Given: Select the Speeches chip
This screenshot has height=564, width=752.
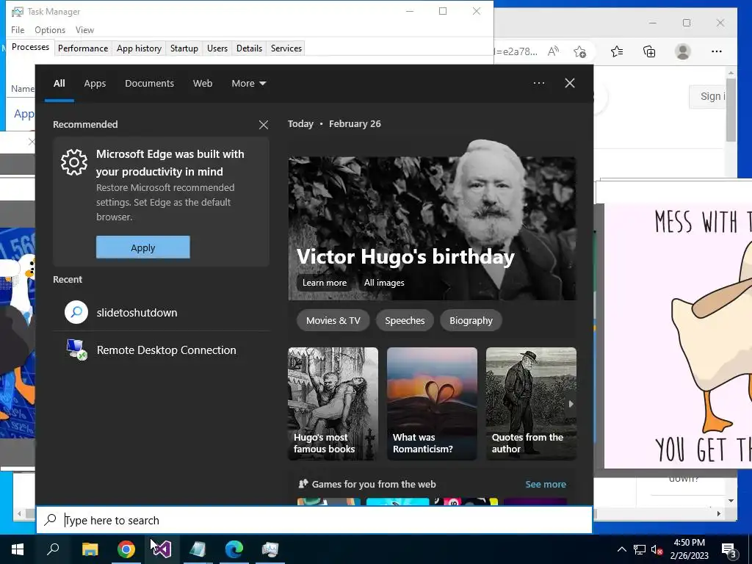Looking at the screenshot, I should 405,320.
